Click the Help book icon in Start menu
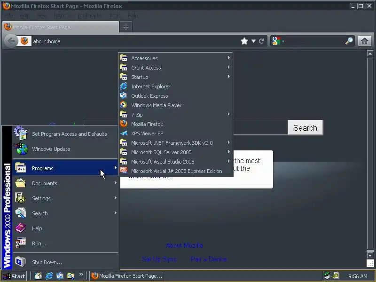 (21, 228)
